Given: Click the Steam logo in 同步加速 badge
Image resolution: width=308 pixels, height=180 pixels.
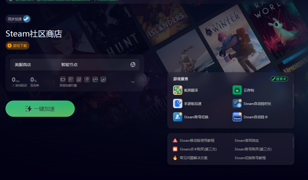Looking at the screenshot, I should click(x=26, y=19).
